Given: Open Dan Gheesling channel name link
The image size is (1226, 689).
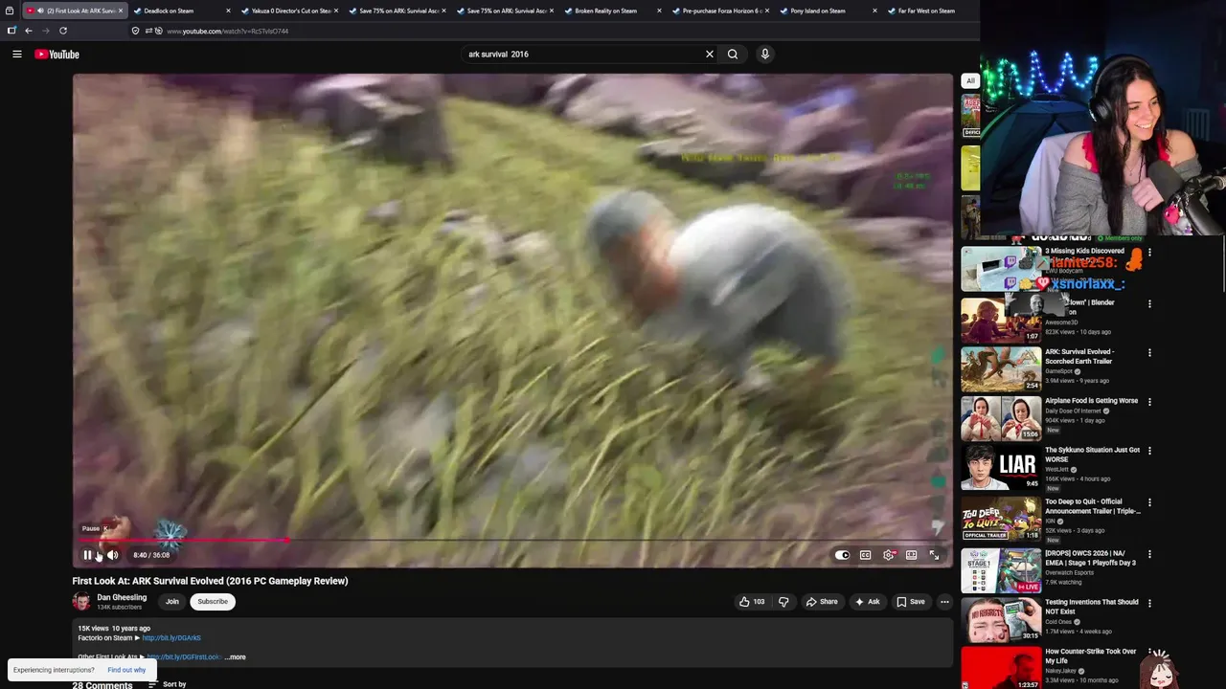Looking at the screenshot, I should click(x=122, y=597).
